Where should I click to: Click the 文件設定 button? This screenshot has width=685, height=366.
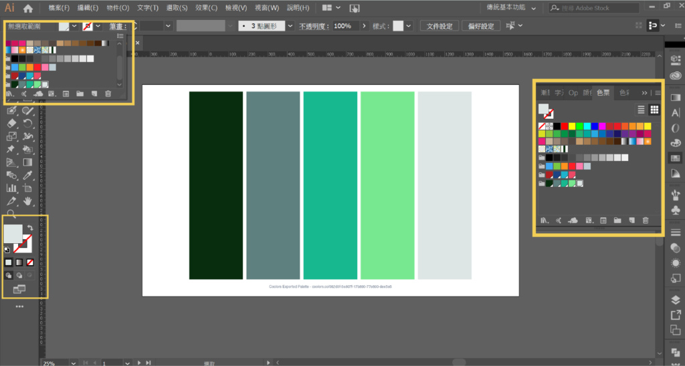point(440,26)
